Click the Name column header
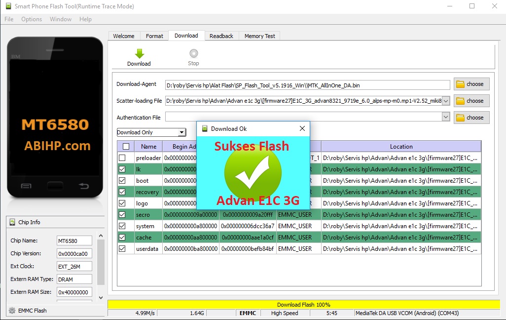Image resolution: width=506 pixels, height=320 pixels. pos(148,147)
